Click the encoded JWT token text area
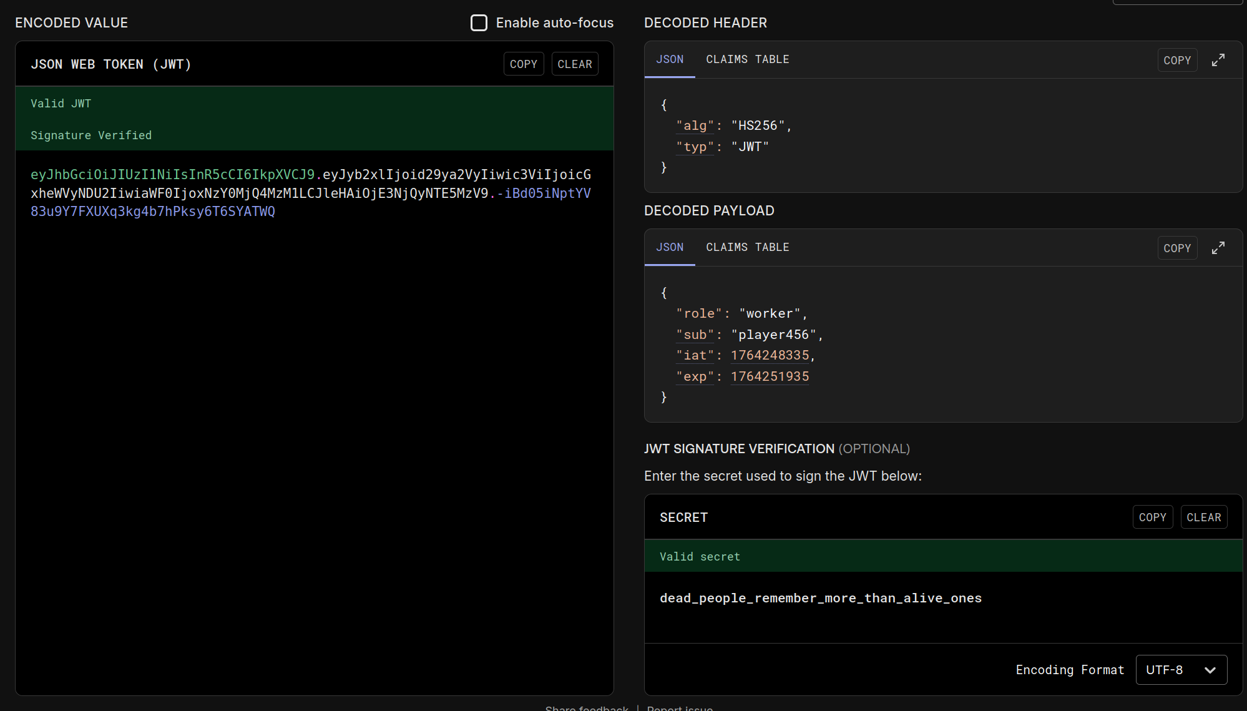This screenshot has height=711, width=1247. click(310, 193)
